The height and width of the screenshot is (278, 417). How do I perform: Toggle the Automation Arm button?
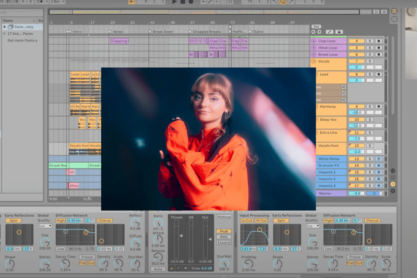pos(210,2)
